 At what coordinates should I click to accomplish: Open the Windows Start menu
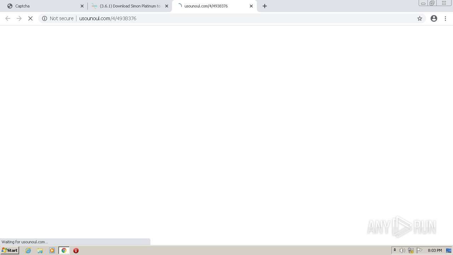coord(10,250)
